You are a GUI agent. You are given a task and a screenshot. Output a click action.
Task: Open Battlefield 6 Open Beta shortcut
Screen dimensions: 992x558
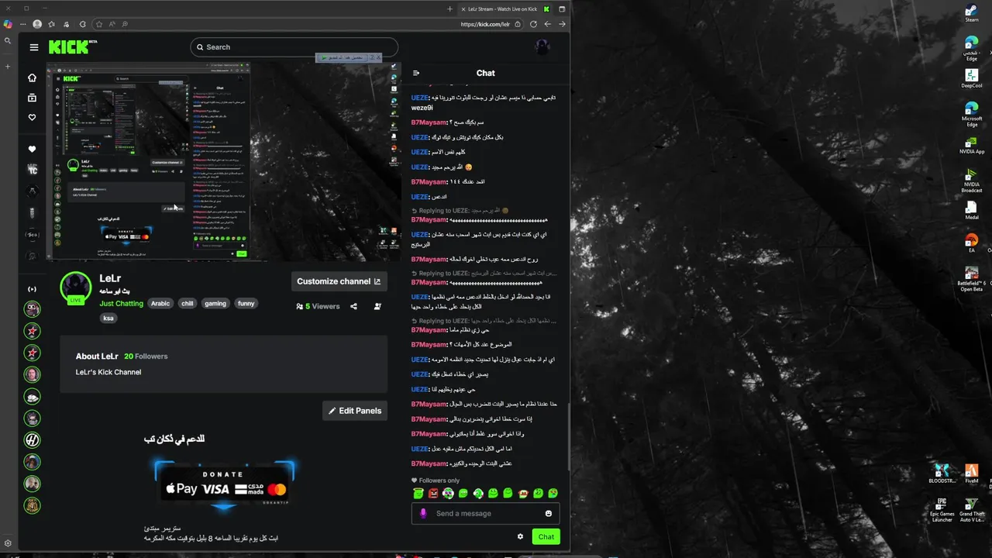pos(971,280)
